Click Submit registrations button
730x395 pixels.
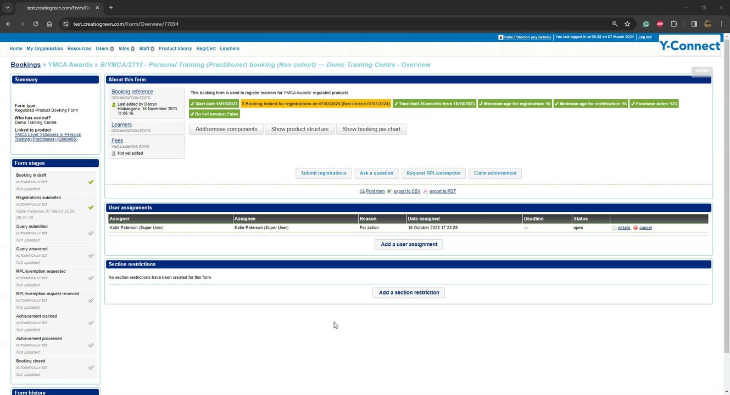click(324, 173)
